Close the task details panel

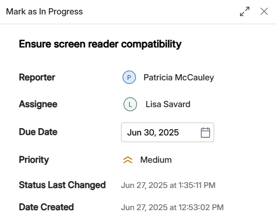(264, 12)
